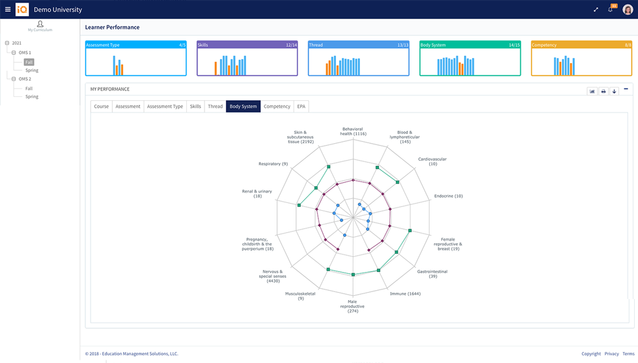Print the performance chart
This screenshot has width=638, height=363.
pyautogui.click(x=603, y=92)
